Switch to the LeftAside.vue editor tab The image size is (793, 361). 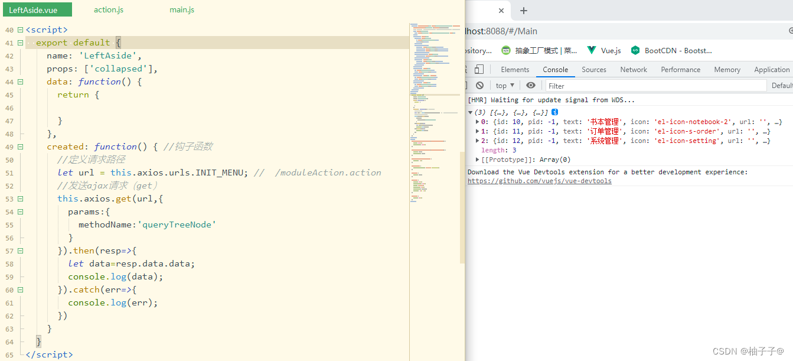pos(37,9)
